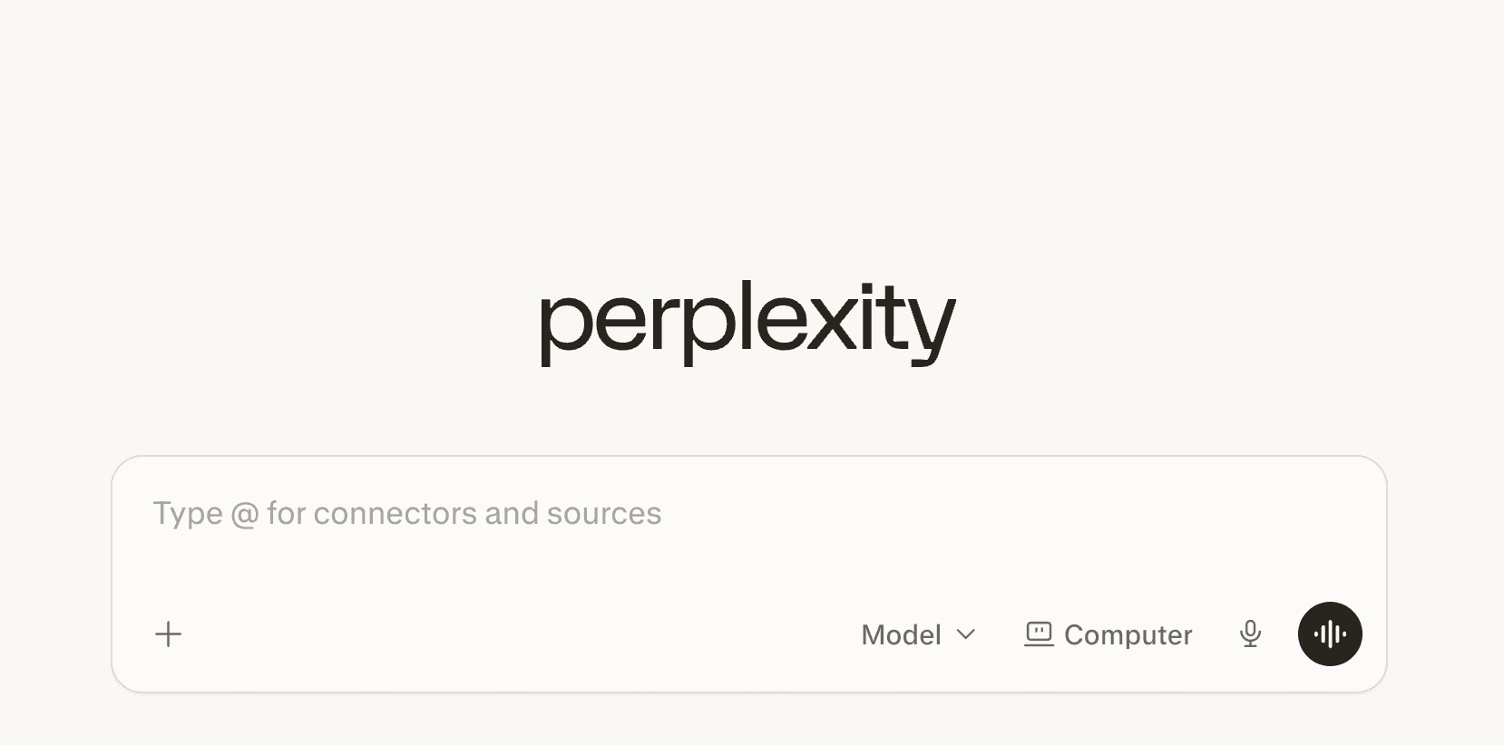Start voice mode with the waveform button

(1330, 634)
